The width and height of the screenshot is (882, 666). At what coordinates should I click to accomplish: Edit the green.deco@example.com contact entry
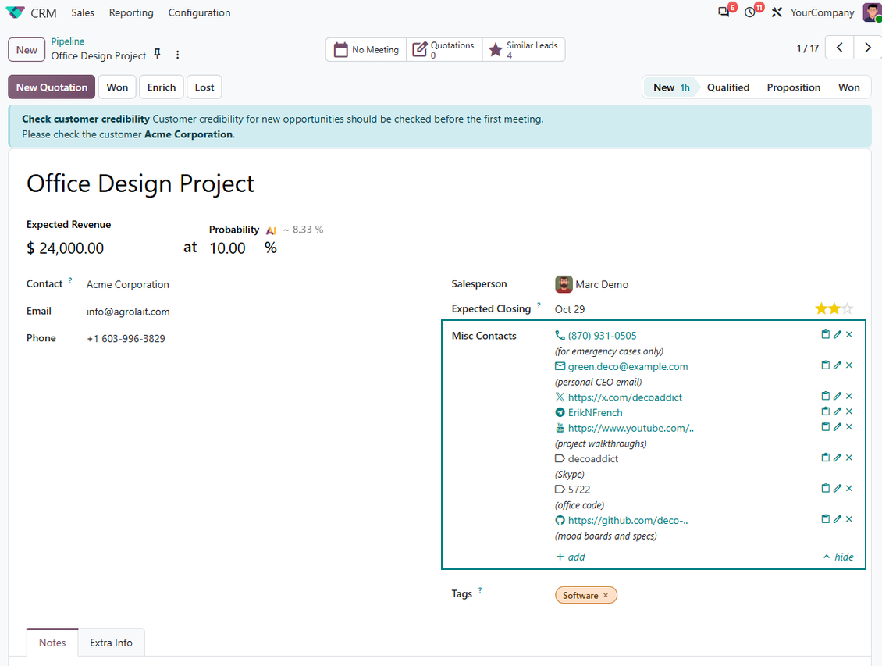point(837,365)
